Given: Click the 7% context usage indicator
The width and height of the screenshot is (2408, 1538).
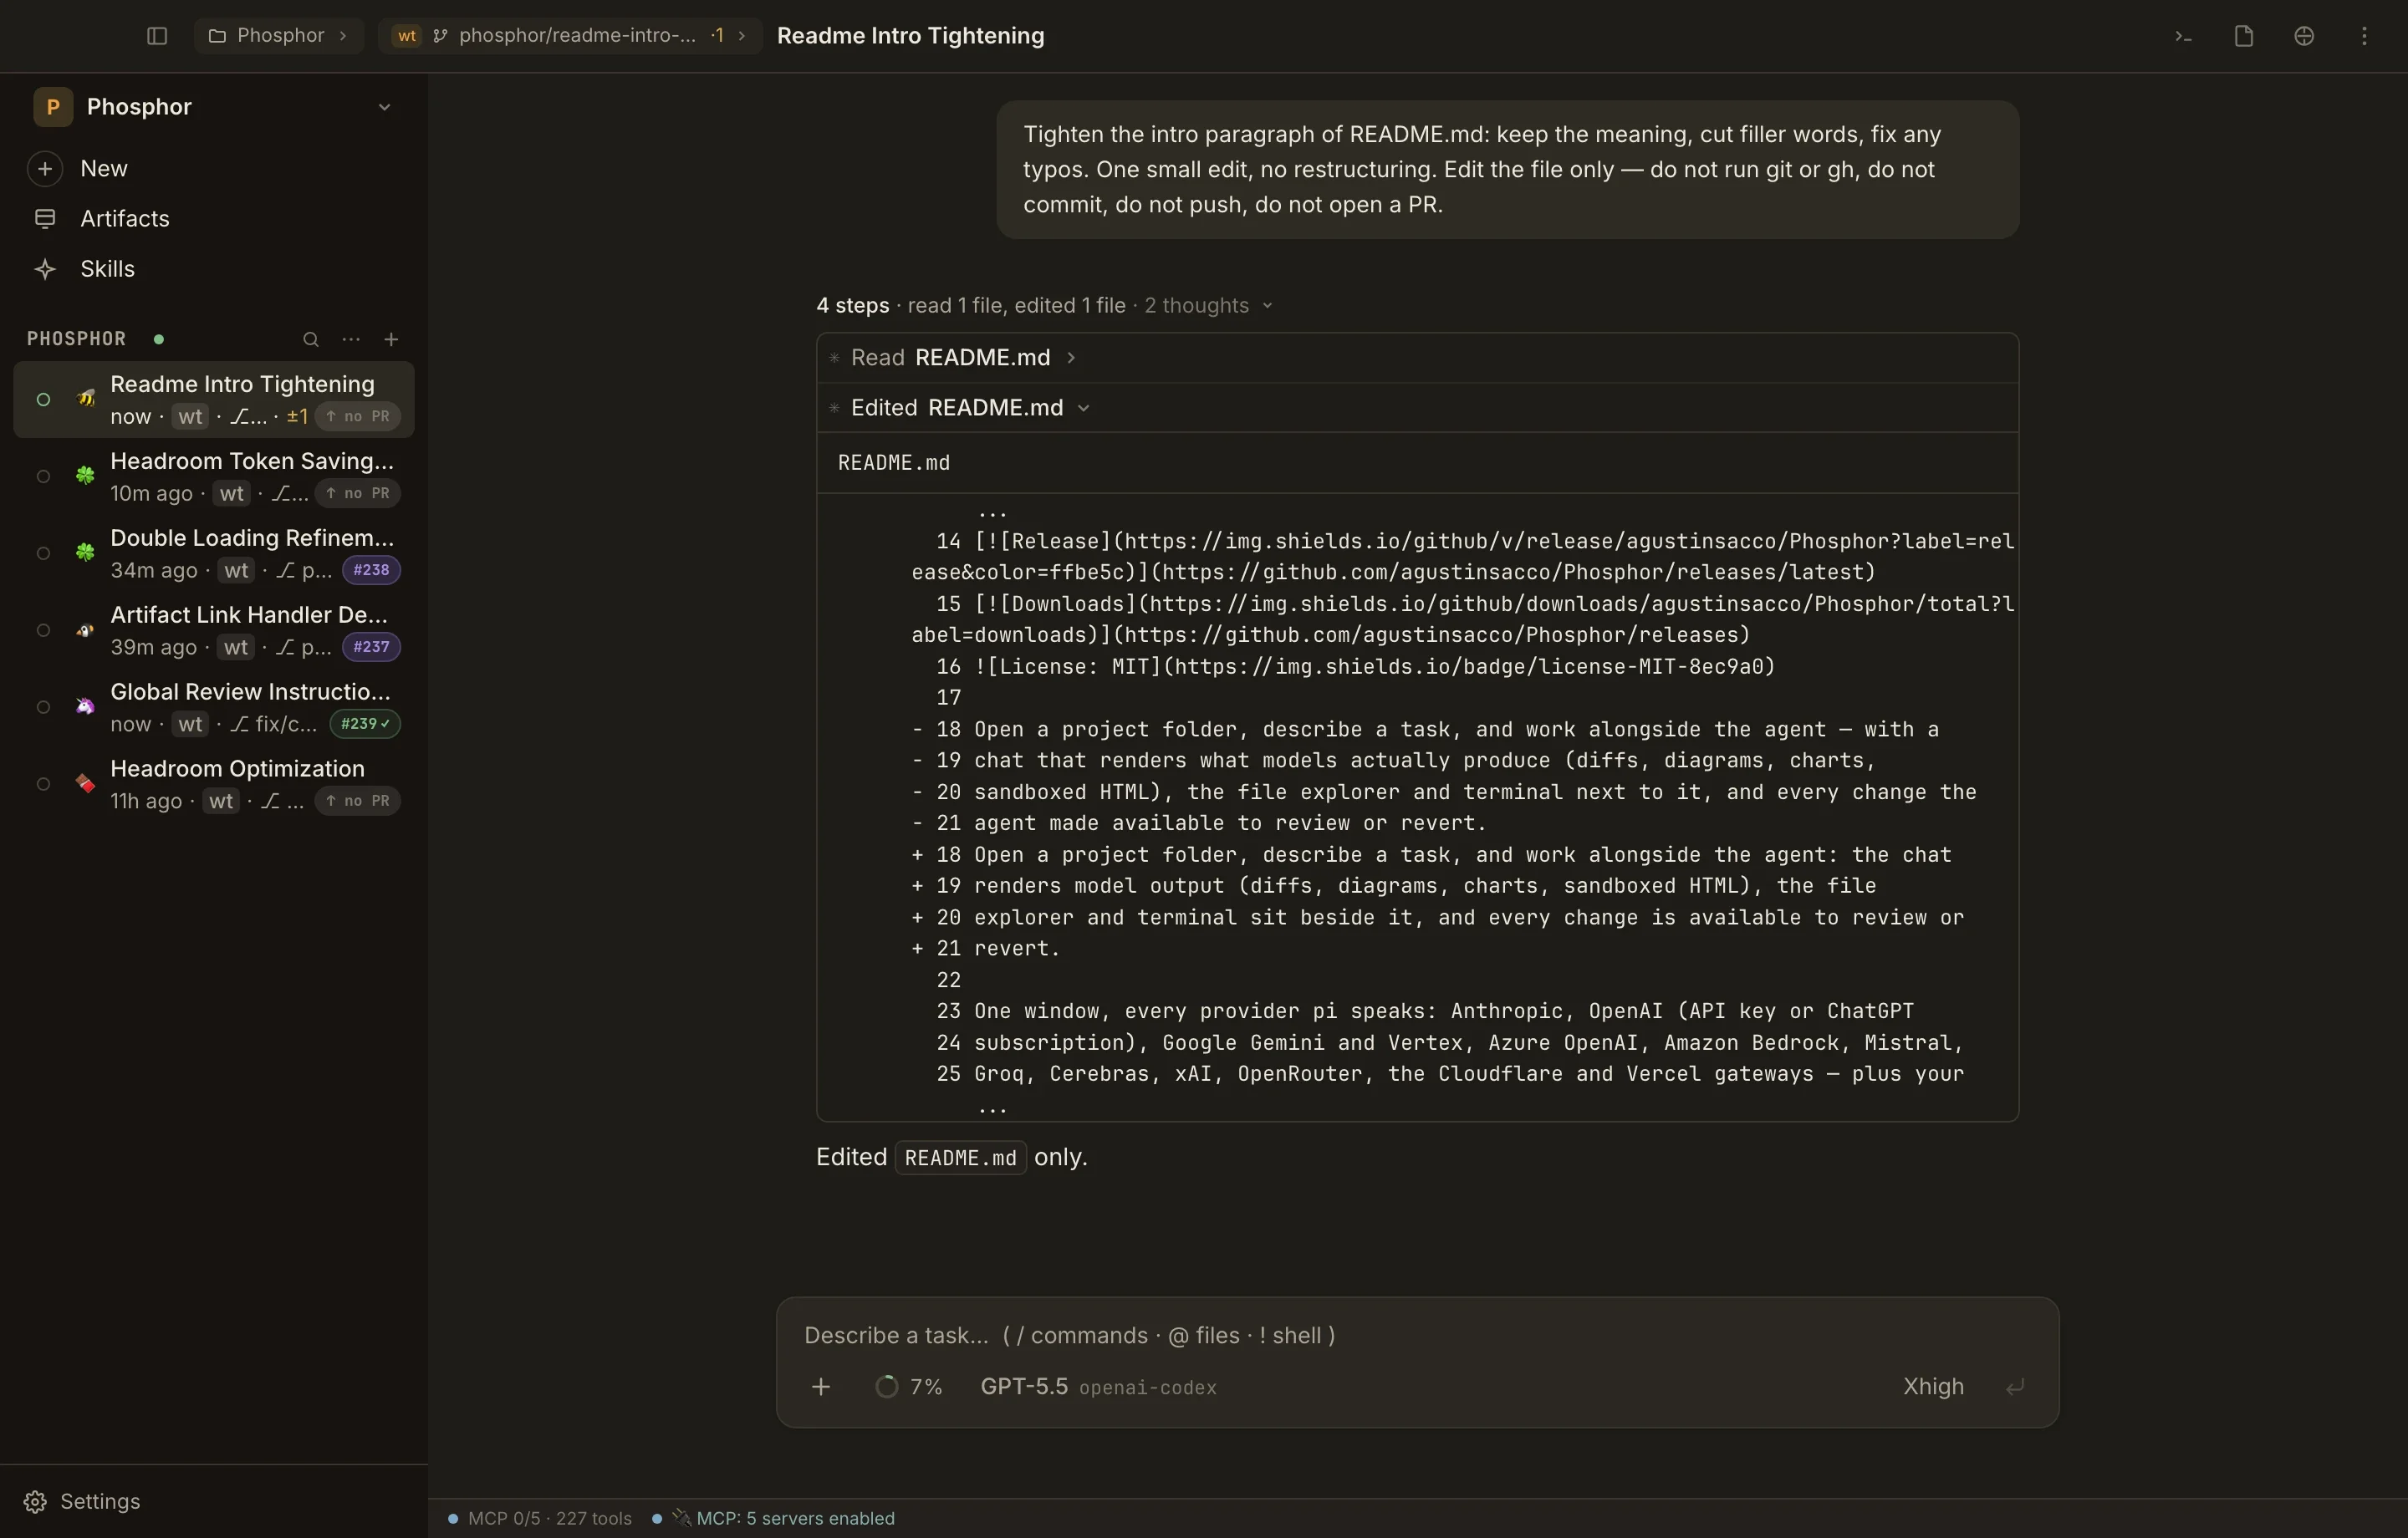Looking at the screenshot, I should (909, 1387).
